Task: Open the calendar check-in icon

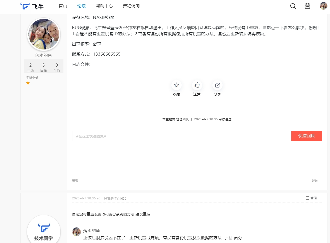Action: [x=307, y=6]
